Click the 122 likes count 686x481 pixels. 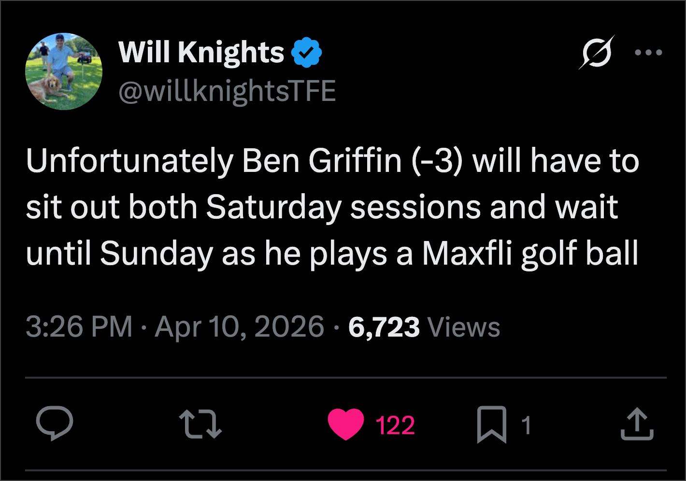pyautogui.click(x=395, y=425)
